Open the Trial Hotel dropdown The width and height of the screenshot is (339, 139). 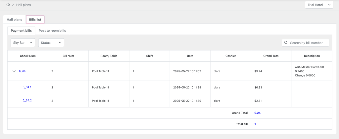pyautogui.click(x=319, y=5)
